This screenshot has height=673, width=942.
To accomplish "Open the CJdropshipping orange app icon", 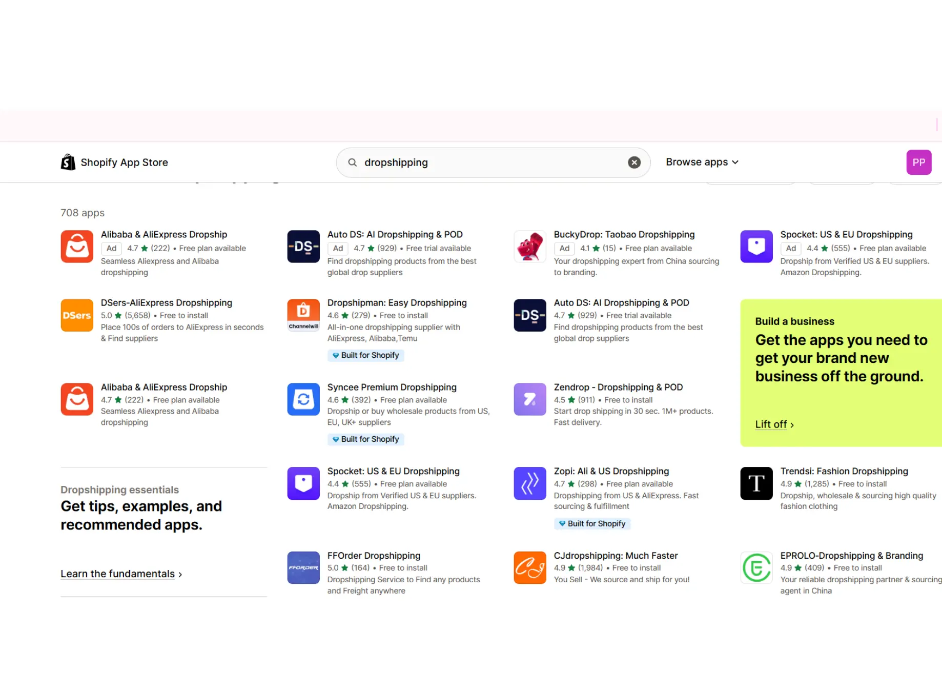I will [530, 568].
